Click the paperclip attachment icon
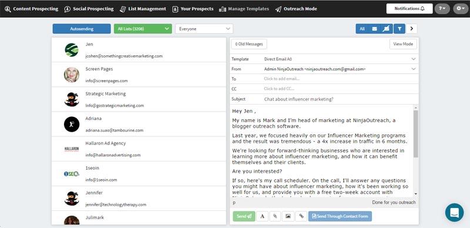The image size is (470, 228). pyautogui.click(x=275, y=216)
